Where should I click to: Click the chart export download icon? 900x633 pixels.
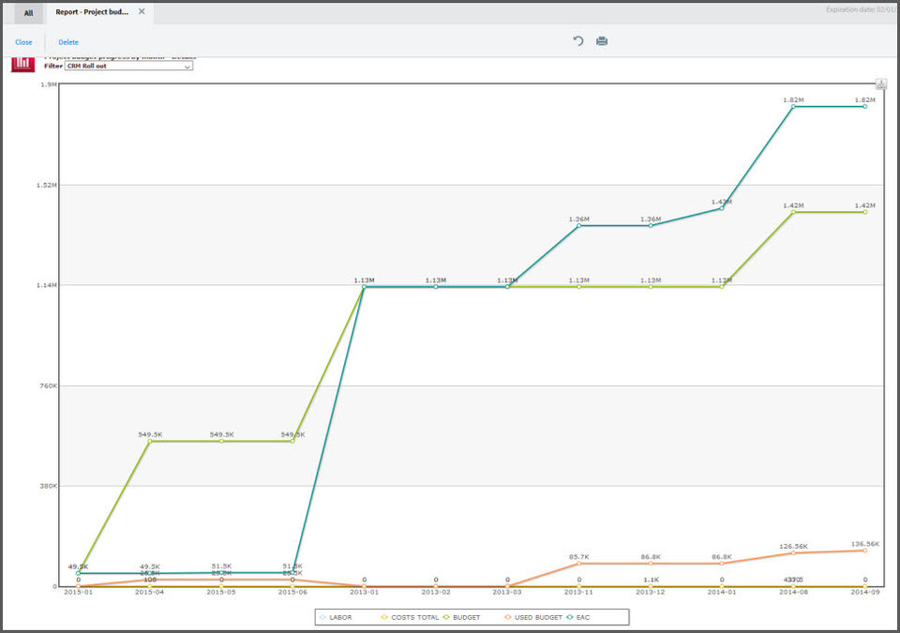(x=882, y=84)
